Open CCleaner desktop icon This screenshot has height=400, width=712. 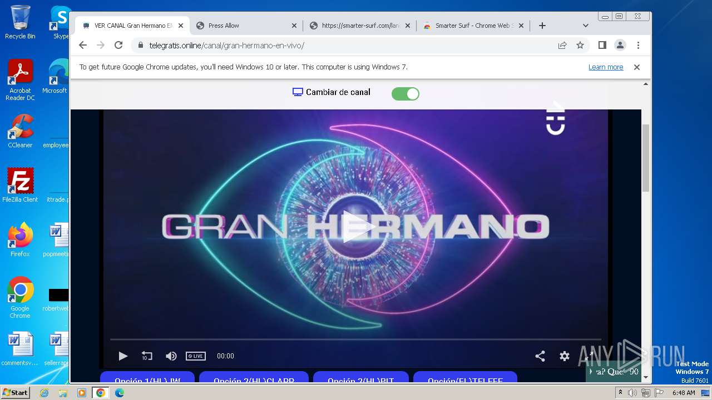(20, 131)
